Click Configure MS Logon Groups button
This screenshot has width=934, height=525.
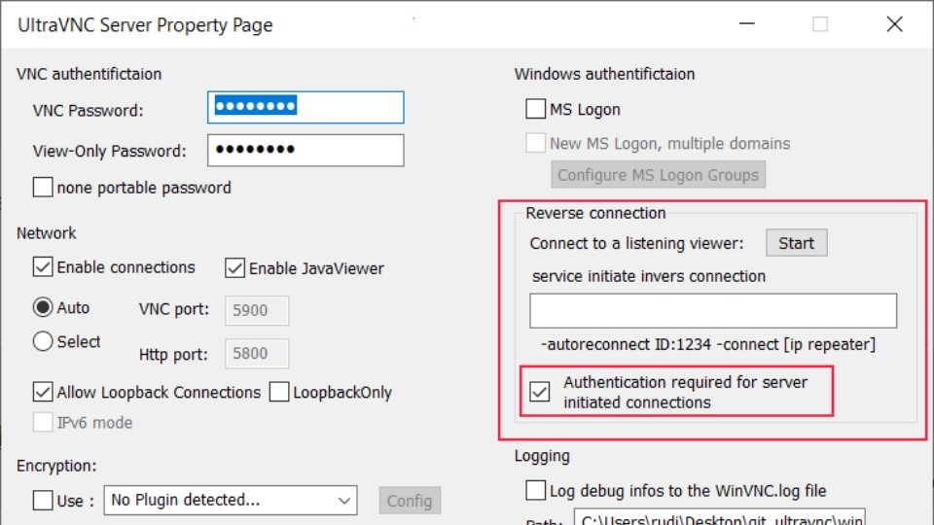[659, 175]
